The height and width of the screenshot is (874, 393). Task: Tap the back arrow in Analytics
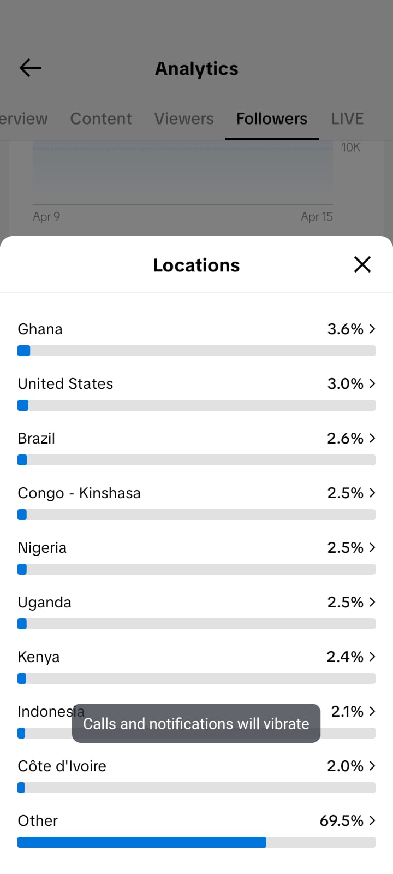click(x=31, y=68)
